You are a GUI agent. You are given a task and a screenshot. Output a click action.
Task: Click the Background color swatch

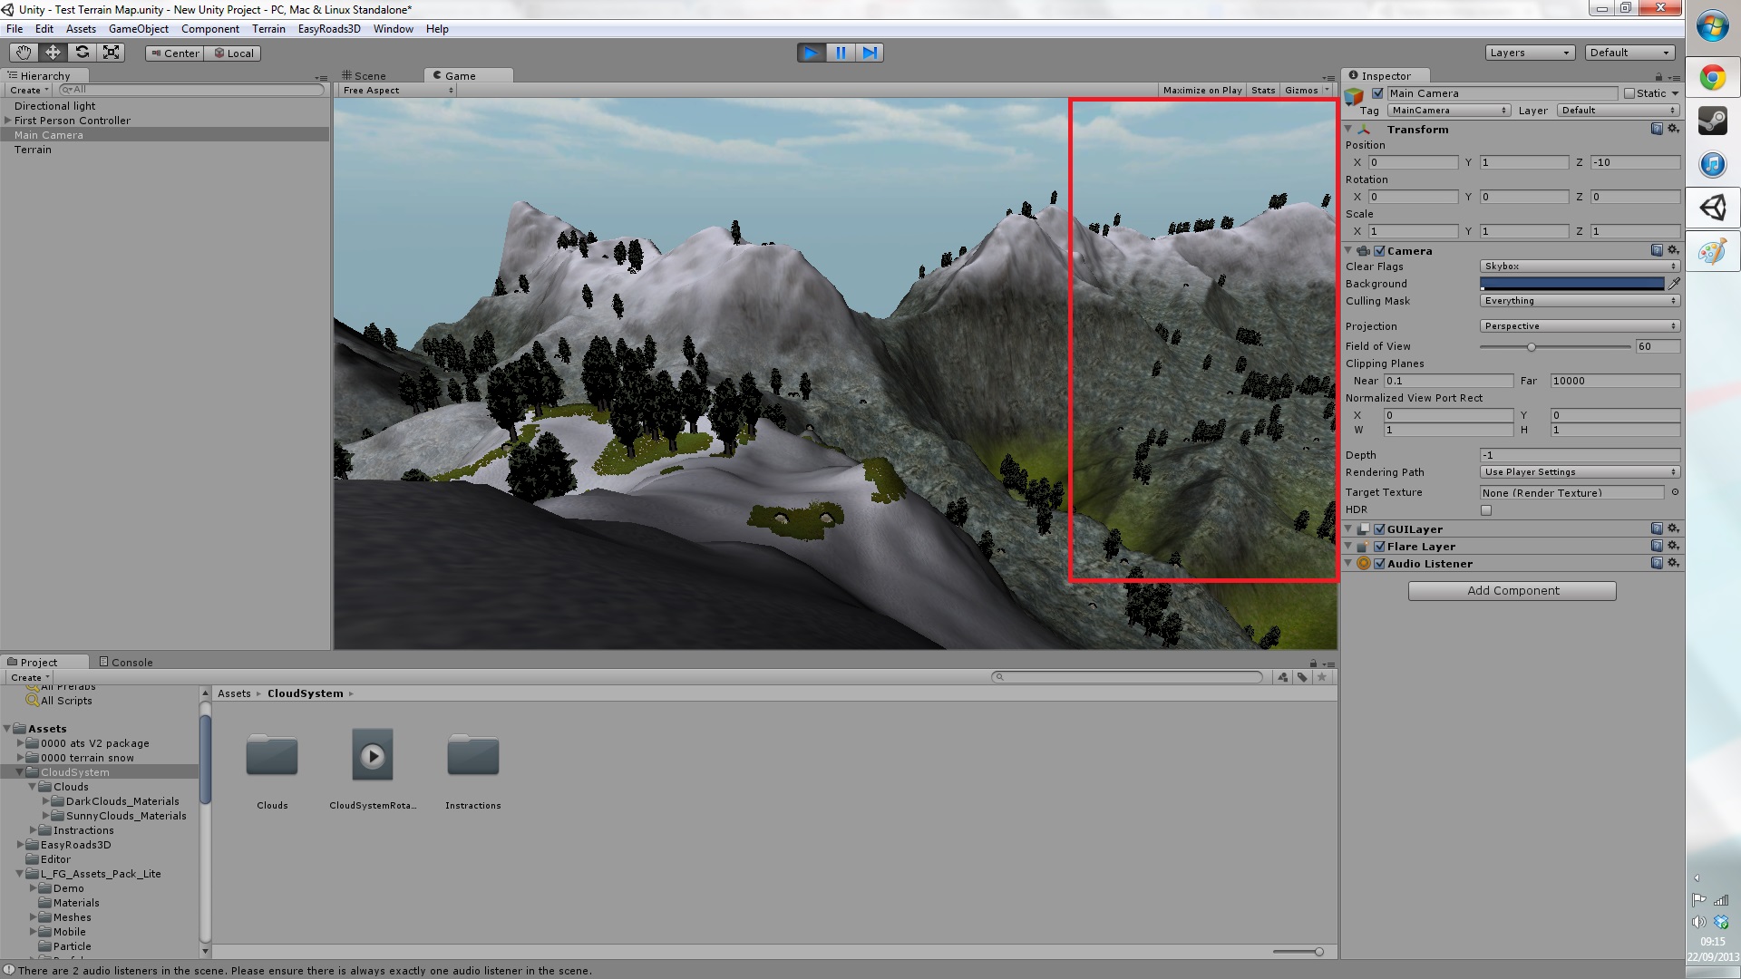1572,284
